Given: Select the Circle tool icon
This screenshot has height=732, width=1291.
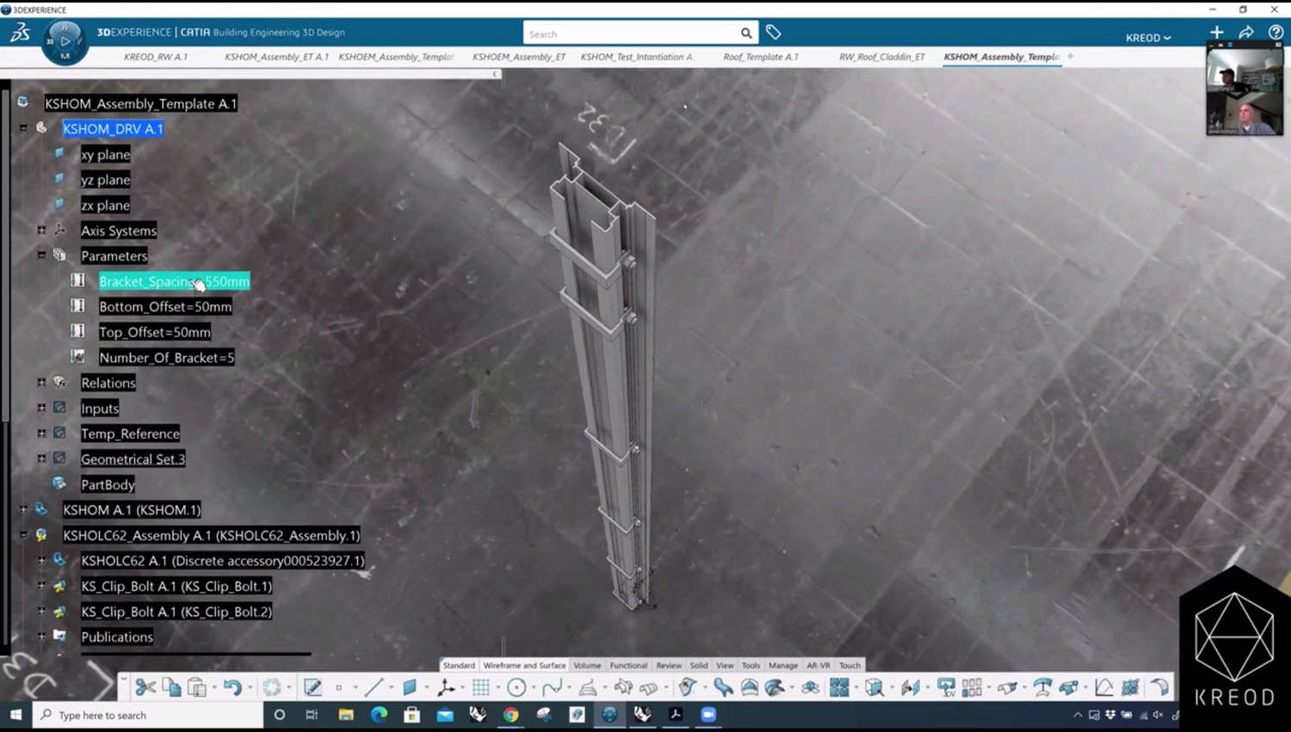Looking at the screenshot, I should (516, 687).
